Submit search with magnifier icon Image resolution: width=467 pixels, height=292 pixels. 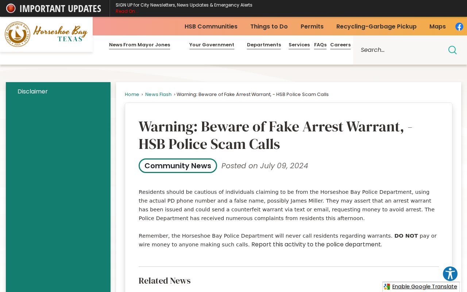452,50
